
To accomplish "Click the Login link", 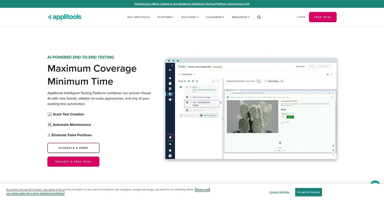I will [x=301, y=17].
